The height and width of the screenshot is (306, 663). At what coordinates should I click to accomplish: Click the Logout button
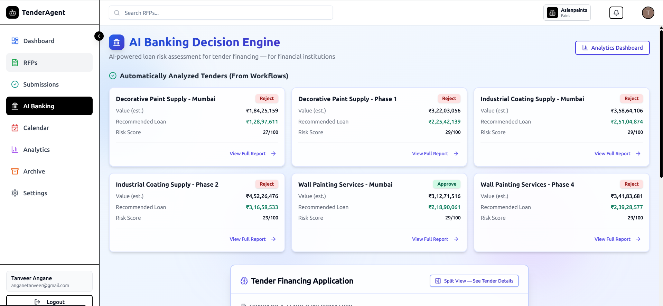tap(49, 301)
